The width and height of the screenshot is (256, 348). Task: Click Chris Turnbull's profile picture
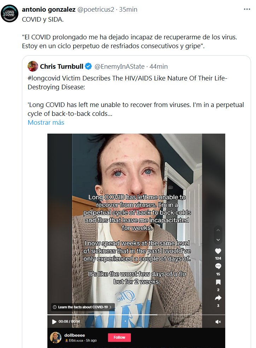point(33,66)
